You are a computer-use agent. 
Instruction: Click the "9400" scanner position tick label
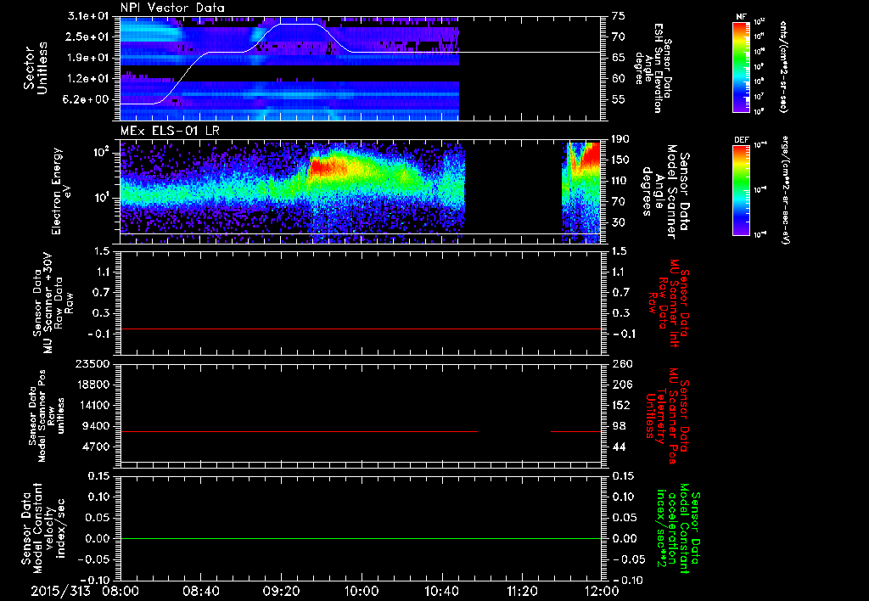point(97,426)
